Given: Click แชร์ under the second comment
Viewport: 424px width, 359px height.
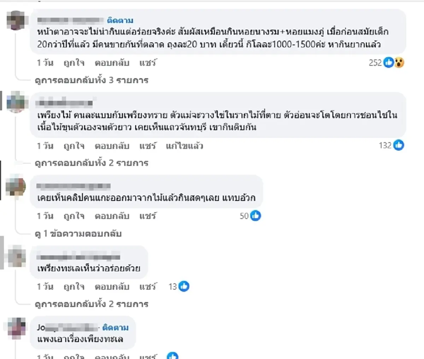Looking at the screenshot, I should (x=149, y=145).
